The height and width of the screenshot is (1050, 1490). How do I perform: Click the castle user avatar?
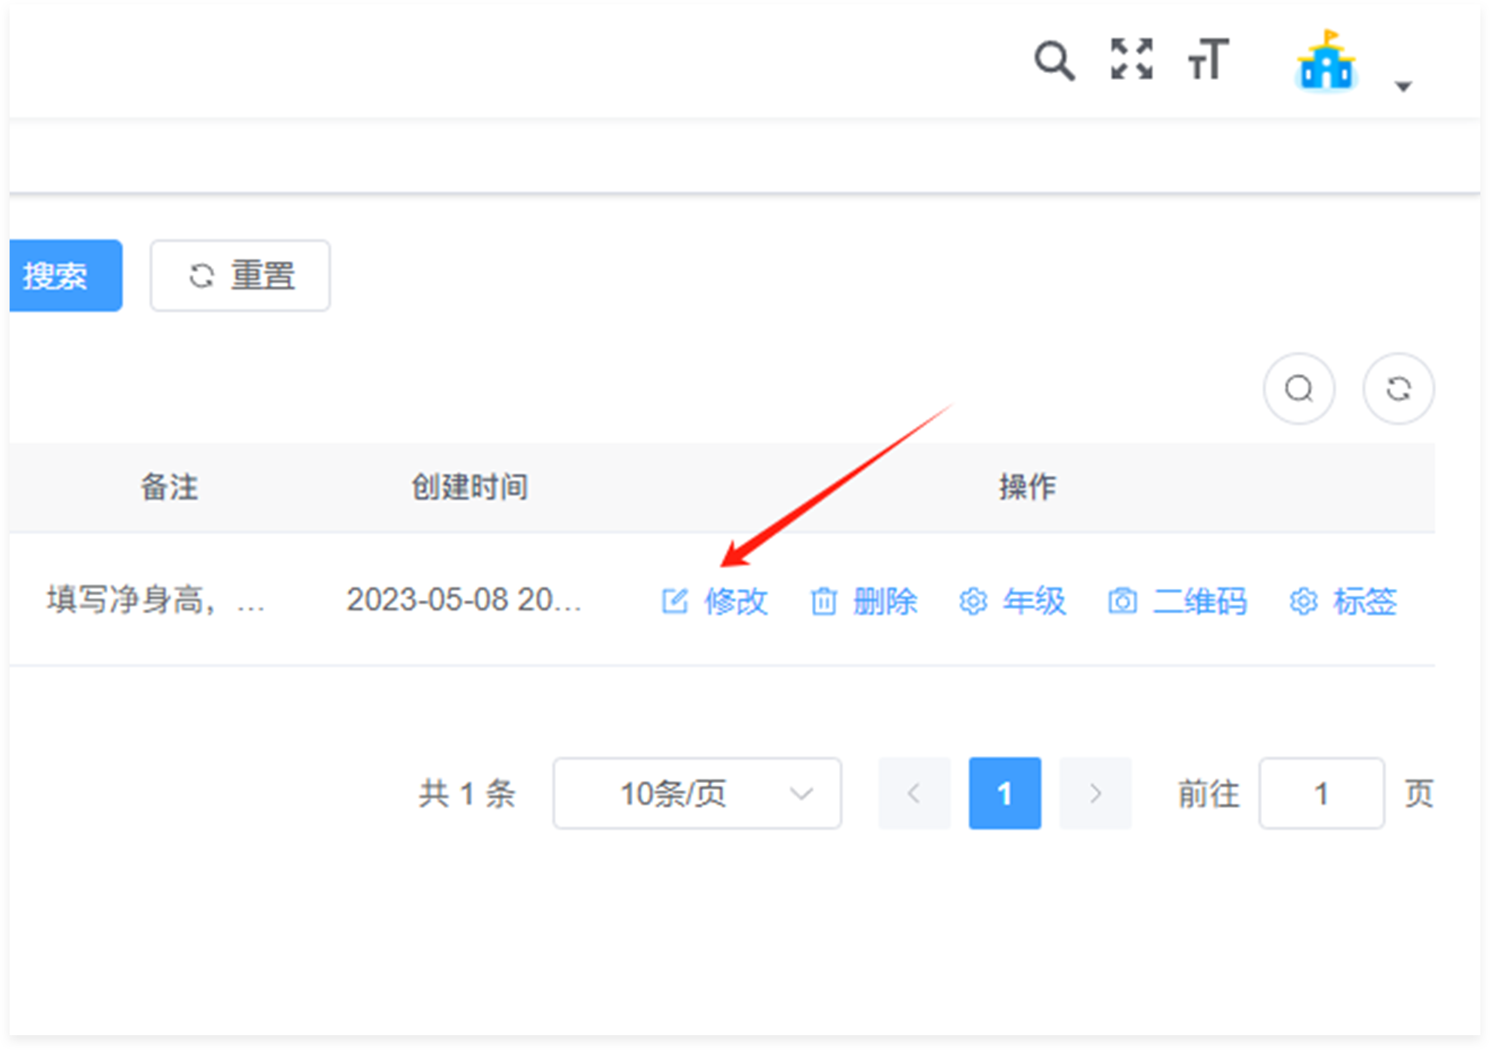(x=1326, y=61)
